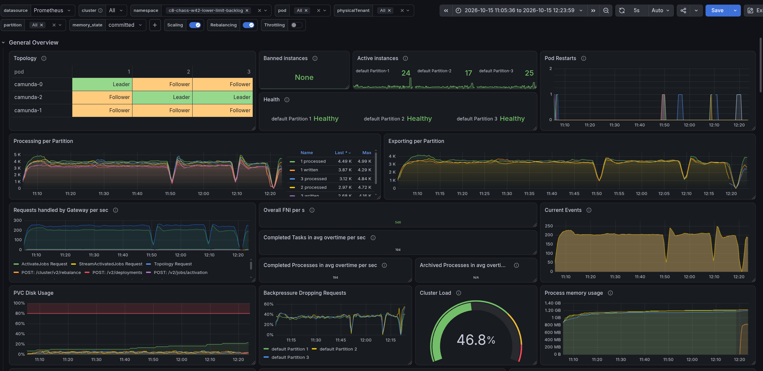The height and width of the screenshot is (371, 763).
Task: Select the '1 processed' legend series
Action: 313,161
